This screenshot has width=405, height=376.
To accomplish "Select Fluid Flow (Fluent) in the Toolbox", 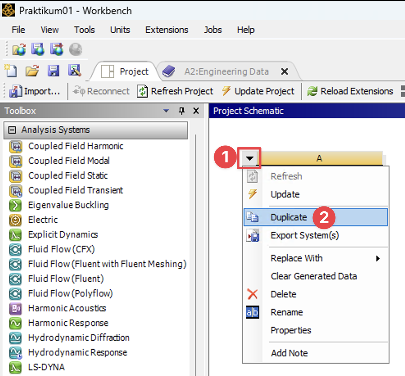I will click(x=66, y=279).
